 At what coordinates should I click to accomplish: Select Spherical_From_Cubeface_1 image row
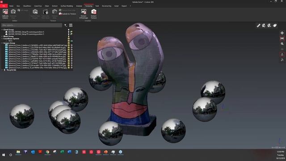[37, 47]
